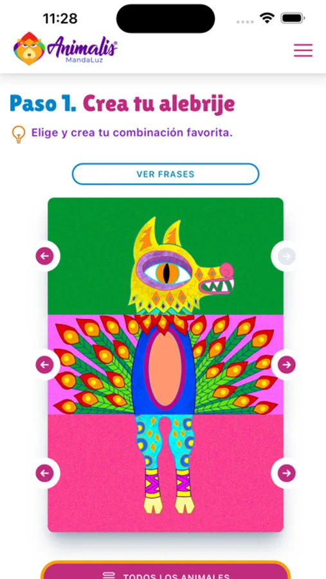Image resolution: width=326 pixels, height=579 pixels.
Task: Click the Paso 1. Crea tu alebrije heading
Action: (122, 104)
